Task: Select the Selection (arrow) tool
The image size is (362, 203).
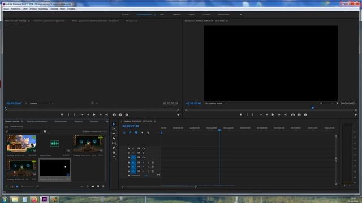Action: point(114,124)
